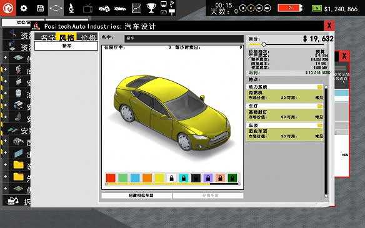Open the car design icon with single car

(120, 9)
